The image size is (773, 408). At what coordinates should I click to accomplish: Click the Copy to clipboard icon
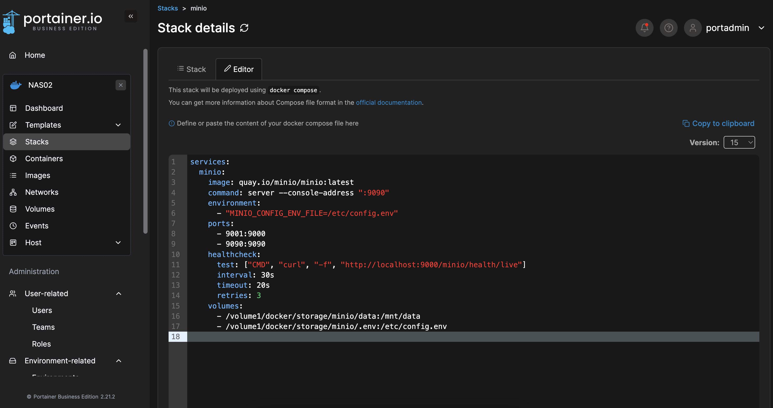coord(686,123)
